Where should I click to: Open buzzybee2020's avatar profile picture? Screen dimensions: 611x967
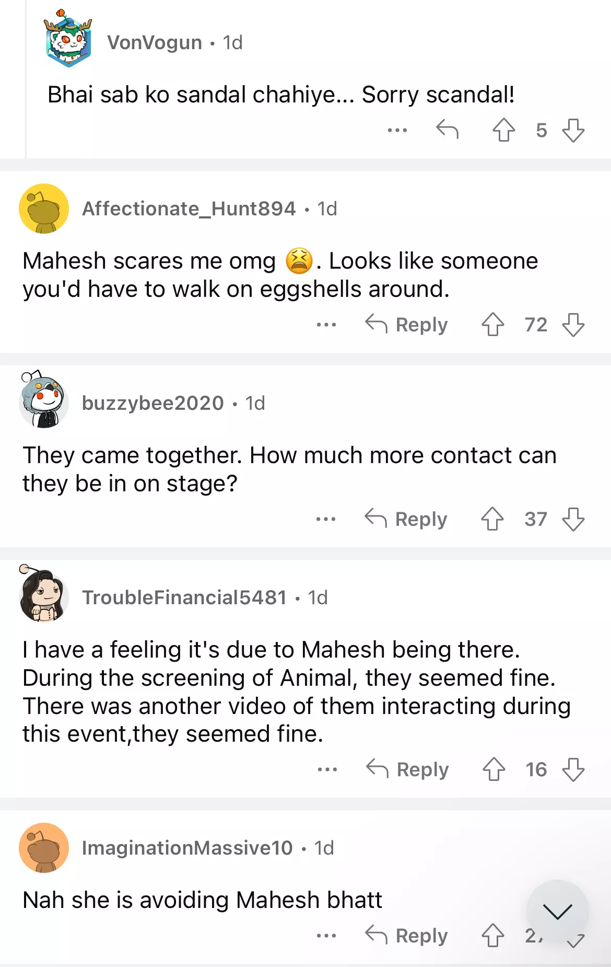click(44, 401)
